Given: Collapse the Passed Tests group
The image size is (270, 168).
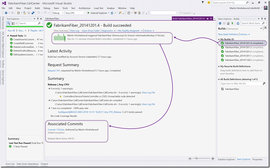Looking at the screenshot, I should [8, 36].
